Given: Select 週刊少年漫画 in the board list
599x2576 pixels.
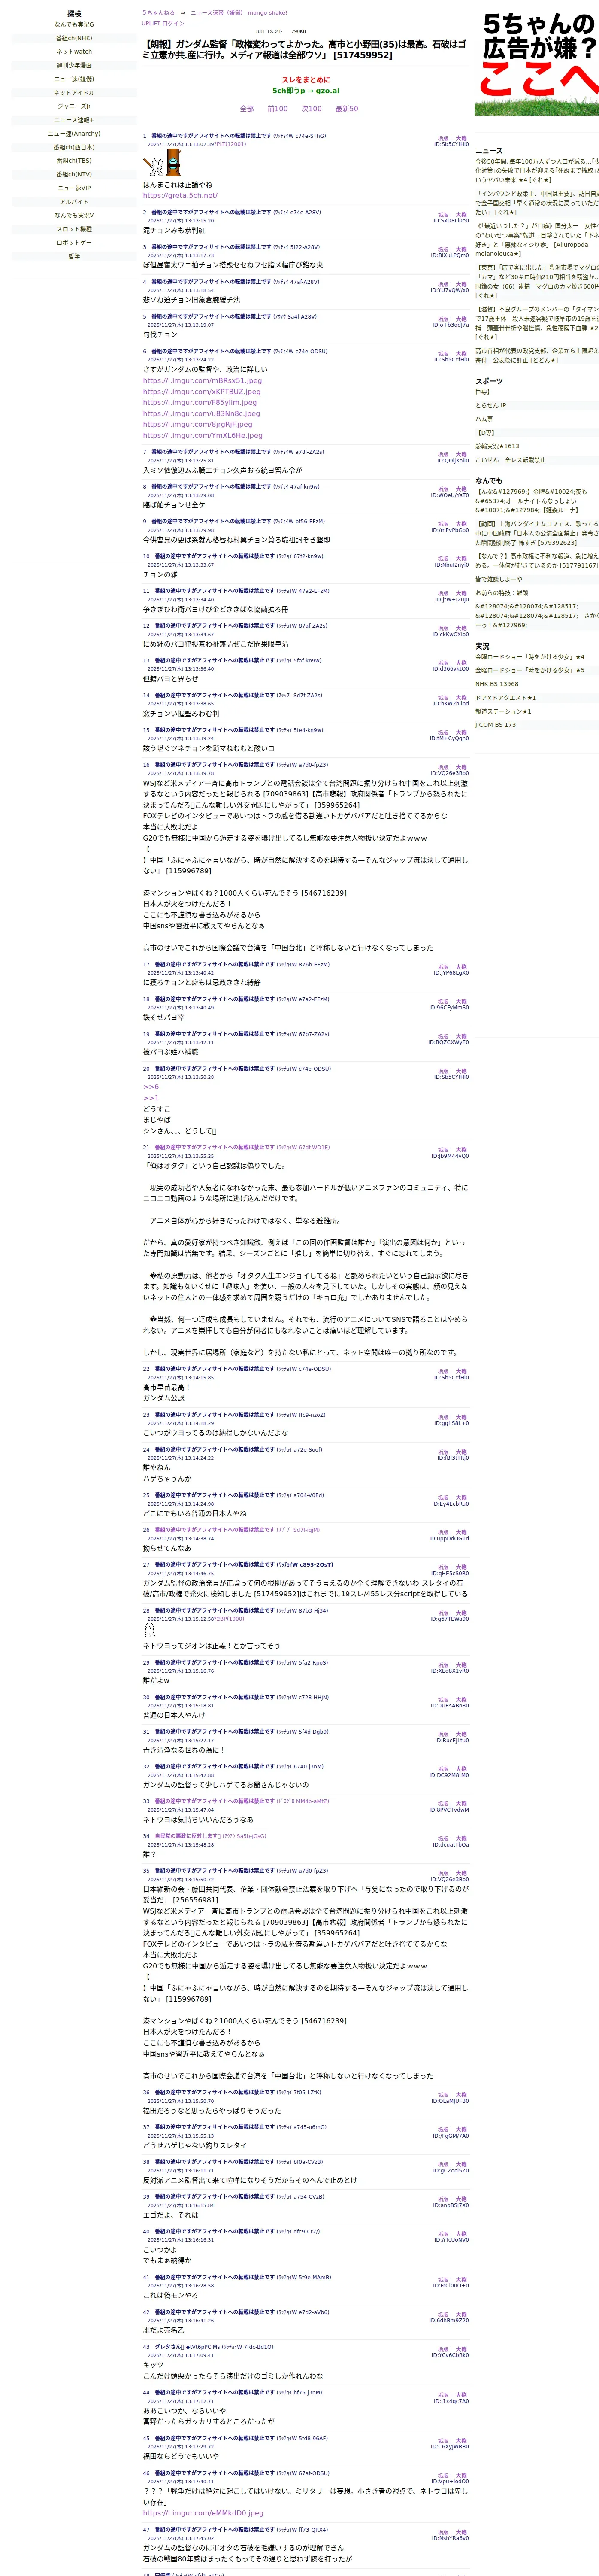Looking at the screenshot, I should (74, 65).
